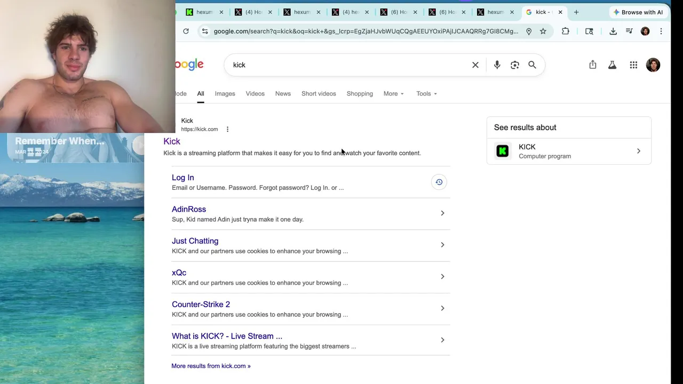The width and height of the screenshot is (683, 384).
Task: Open the Log In sitelink
Action: click(x=183, y=178)
